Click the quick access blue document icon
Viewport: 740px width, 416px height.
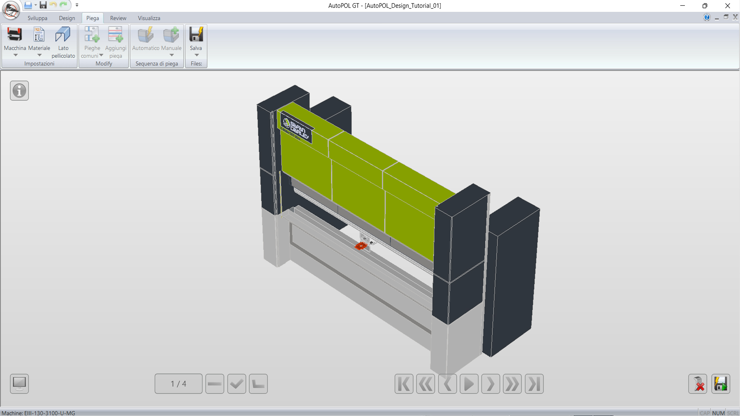tap(28, 5)
